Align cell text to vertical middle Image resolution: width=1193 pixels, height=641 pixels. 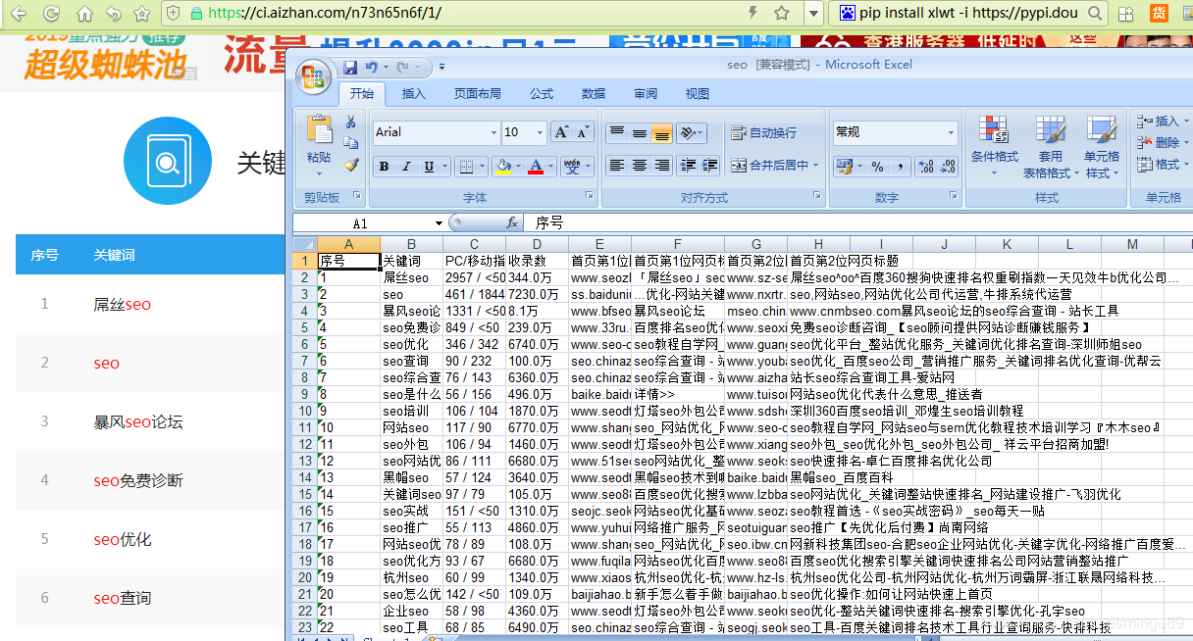[639, 132]
